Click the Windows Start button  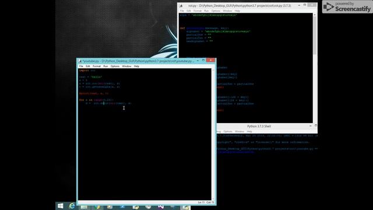61,206
